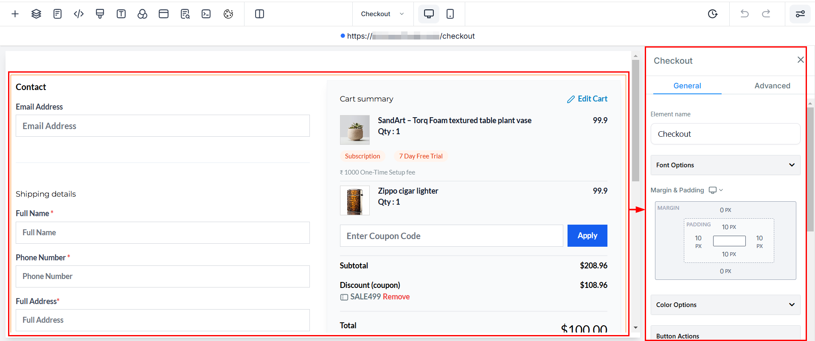Click the Edit Cart link
This screenshot has height=341, width=815.
click(x=587, y=99)
